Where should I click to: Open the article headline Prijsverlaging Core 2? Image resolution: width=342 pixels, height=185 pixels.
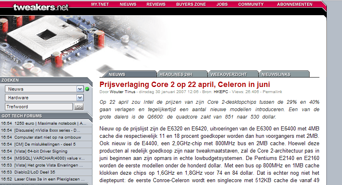click(185, 85)
